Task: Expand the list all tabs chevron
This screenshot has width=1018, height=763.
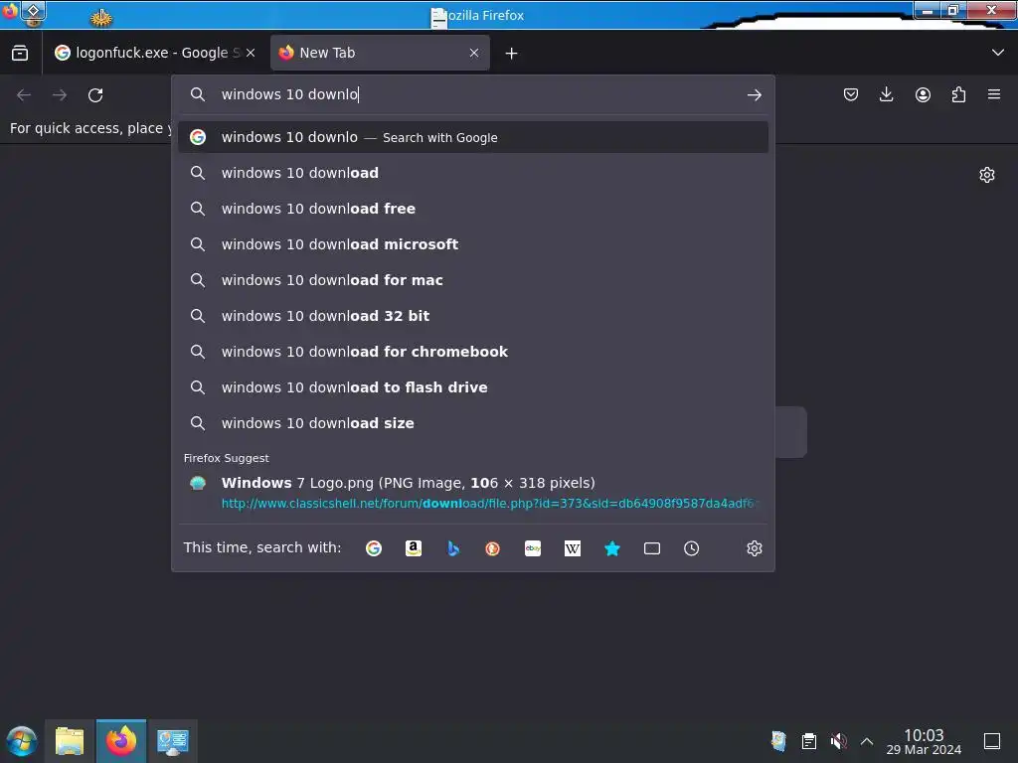Action: click(998, 53)
